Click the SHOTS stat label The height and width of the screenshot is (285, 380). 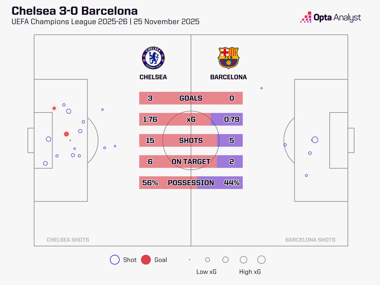pos(191,140)
